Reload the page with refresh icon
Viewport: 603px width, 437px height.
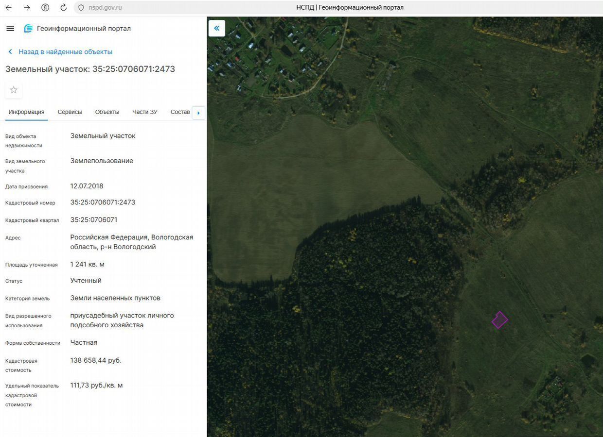[x=63, y=7]
